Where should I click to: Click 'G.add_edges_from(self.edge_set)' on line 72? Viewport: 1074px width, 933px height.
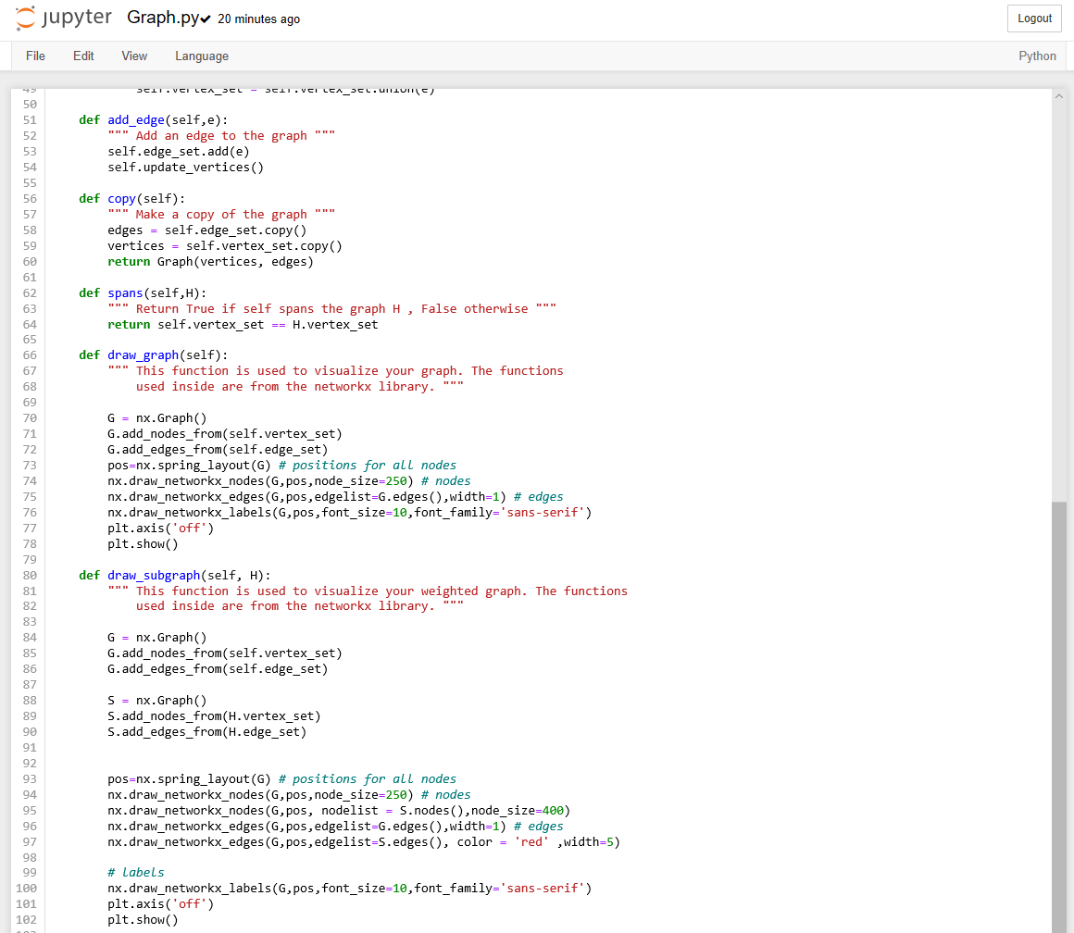tap(218, 450)
